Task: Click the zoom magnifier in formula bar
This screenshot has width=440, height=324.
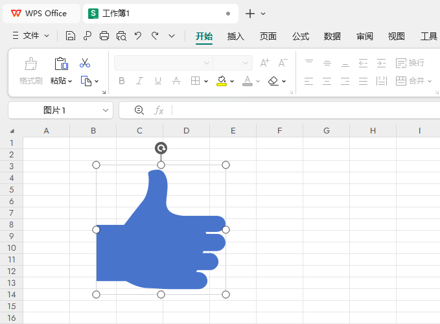Action: 139,110
